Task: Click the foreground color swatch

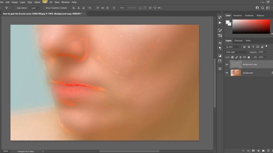Action: (227, 22)
